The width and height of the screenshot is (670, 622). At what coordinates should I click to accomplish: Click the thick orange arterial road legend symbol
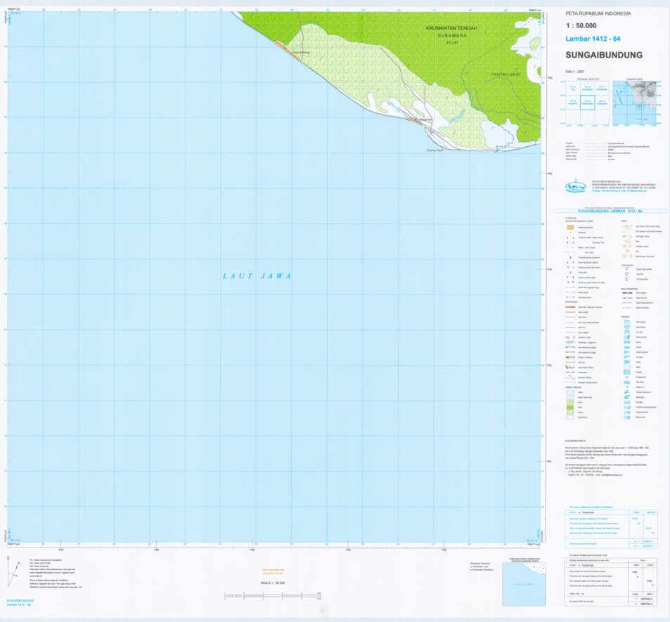pyautogui.click(x=570, y=307)
